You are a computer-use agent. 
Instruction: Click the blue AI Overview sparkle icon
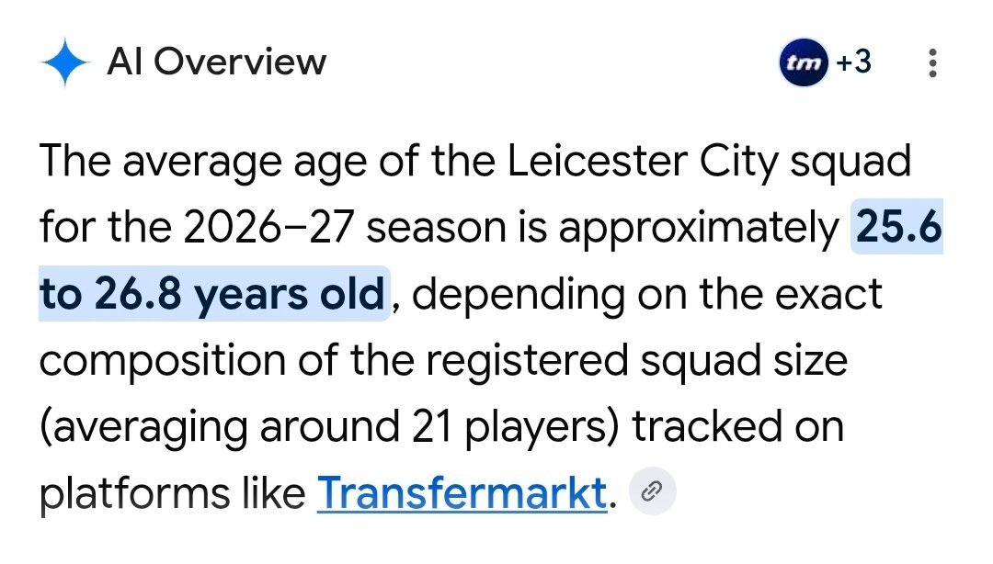[x=64, y=62]
